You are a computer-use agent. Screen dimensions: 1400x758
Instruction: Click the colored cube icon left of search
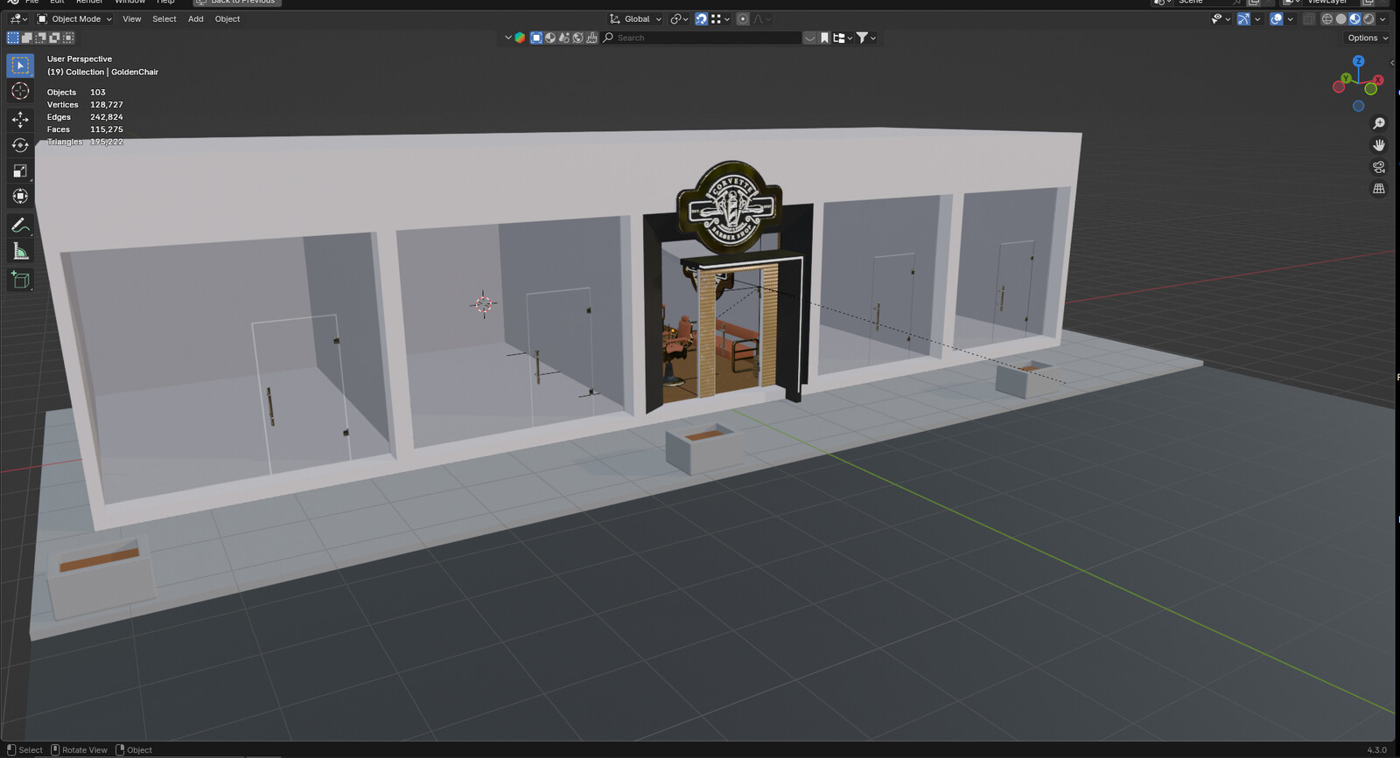coord(520,38)
